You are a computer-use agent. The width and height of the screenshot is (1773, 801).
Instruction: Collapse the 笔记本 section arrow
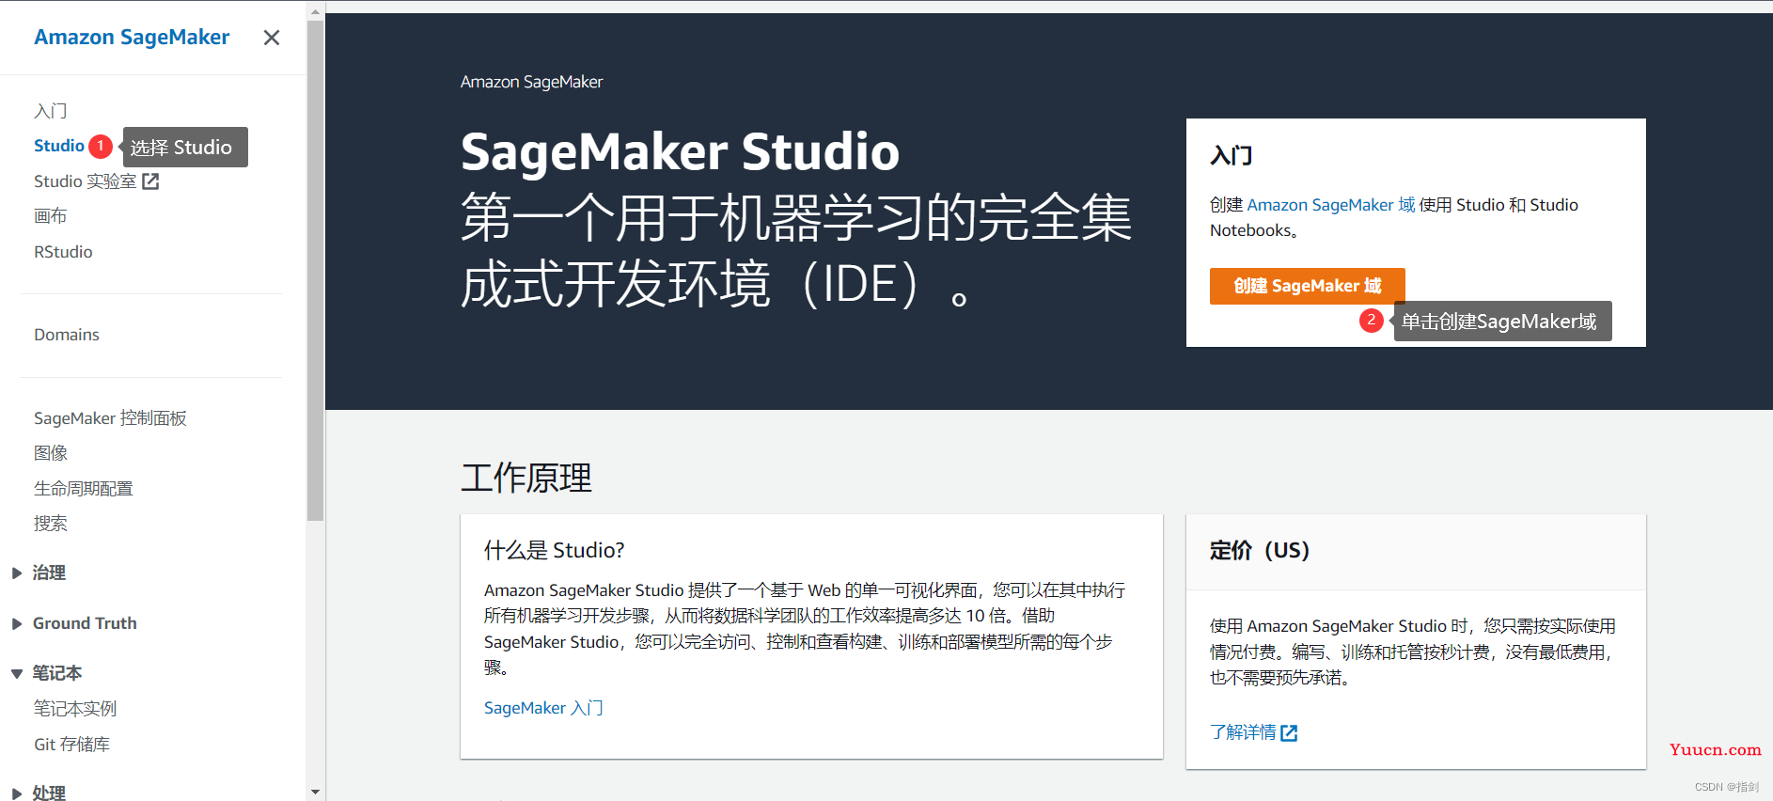coord(17,674)
